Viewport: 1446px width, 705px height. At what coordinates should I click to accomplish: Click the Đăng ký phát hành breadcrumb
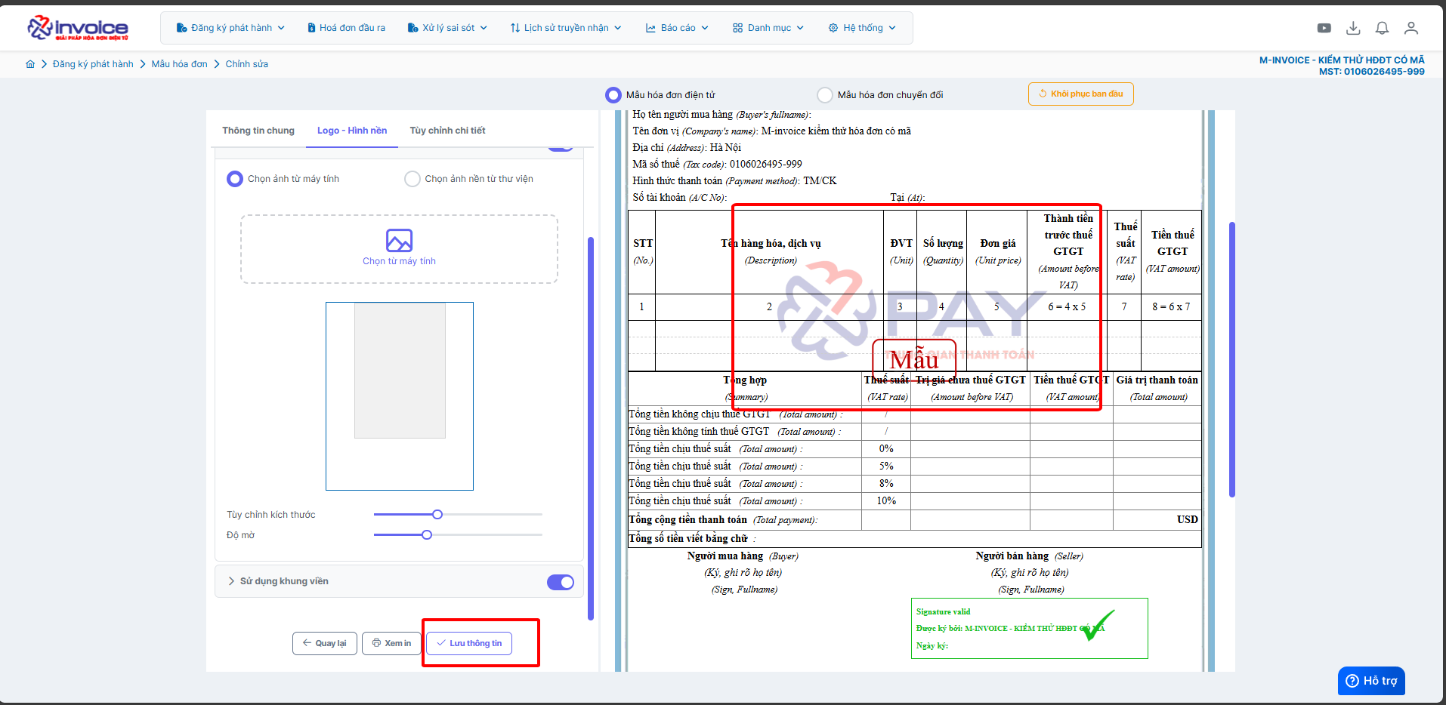pos(93,64)
